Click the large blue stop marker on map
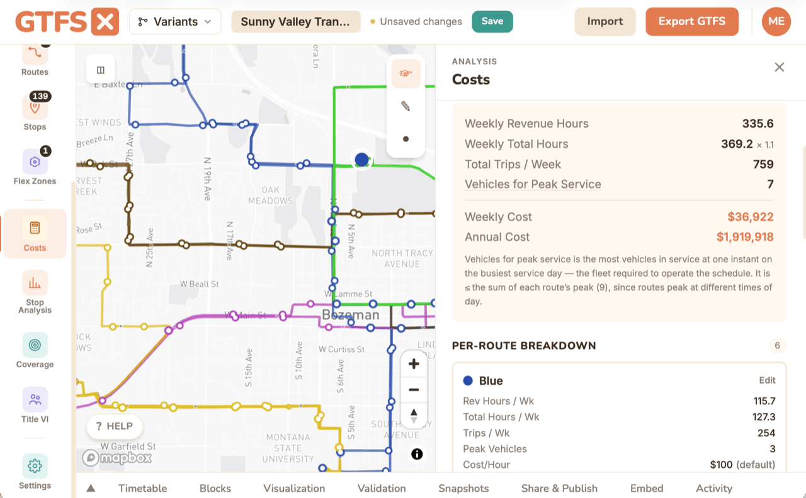Screen dimensions: 806x498 click(x=361, y=160)
